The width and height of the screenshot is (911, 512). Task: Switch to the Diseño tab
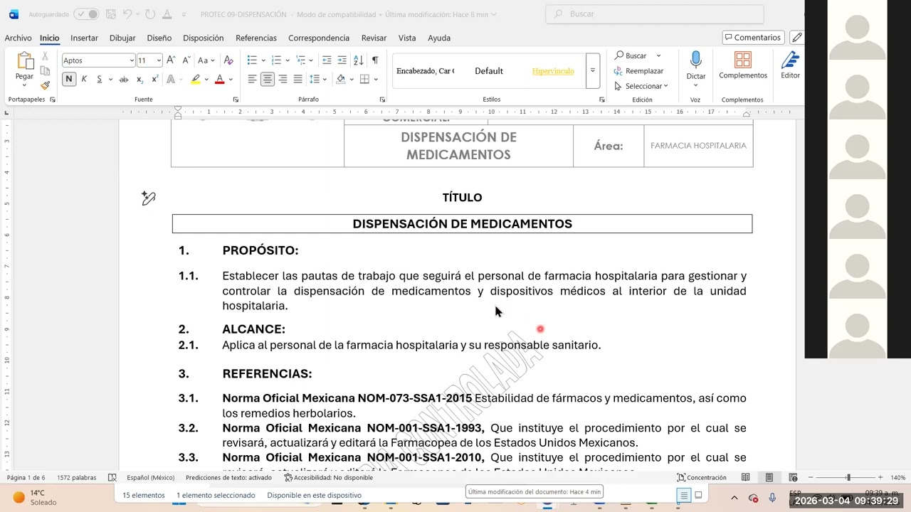[x=159, y=38]
